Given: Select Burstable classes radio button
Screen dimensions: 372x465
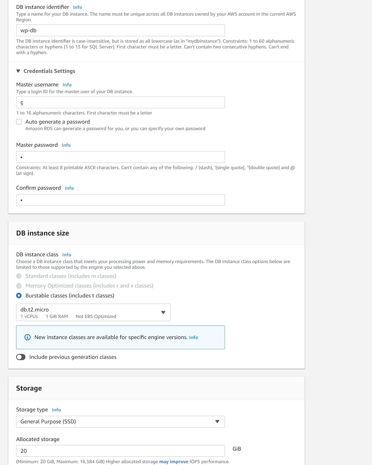Looking at the screenshot, I should pos(19,296).
